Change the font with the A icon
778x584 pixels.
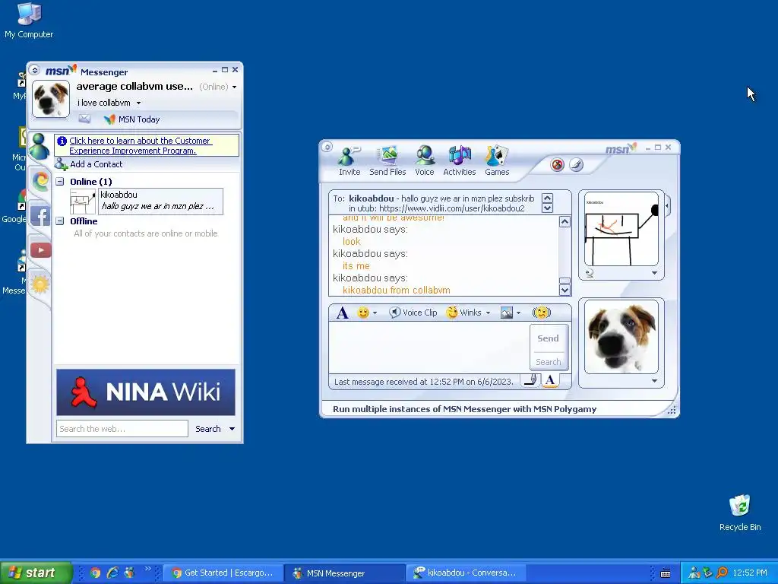tap(342, 313)
